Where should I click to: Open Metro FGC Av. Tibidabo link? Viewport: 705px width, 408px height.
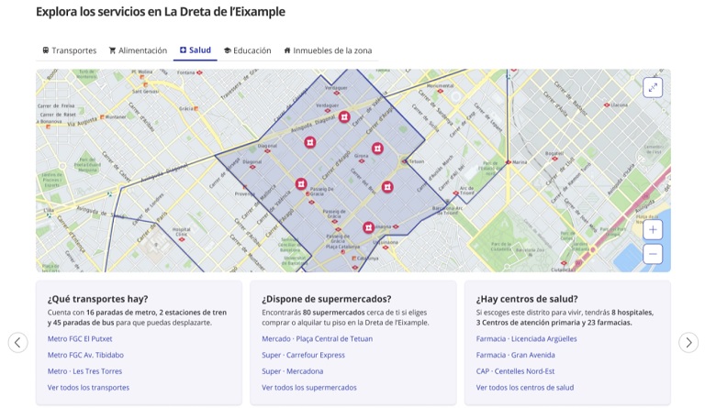[x=85, y=355]
